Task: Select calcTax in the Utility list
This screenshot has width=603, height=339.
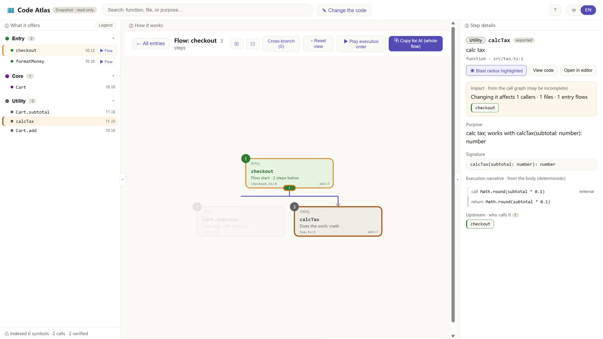Action: (60, 121)
